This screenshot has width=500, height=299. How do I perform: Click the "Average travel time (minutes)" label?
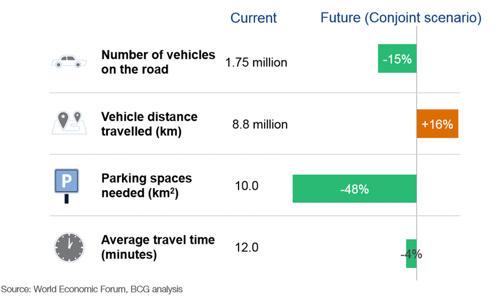point(158,247)
